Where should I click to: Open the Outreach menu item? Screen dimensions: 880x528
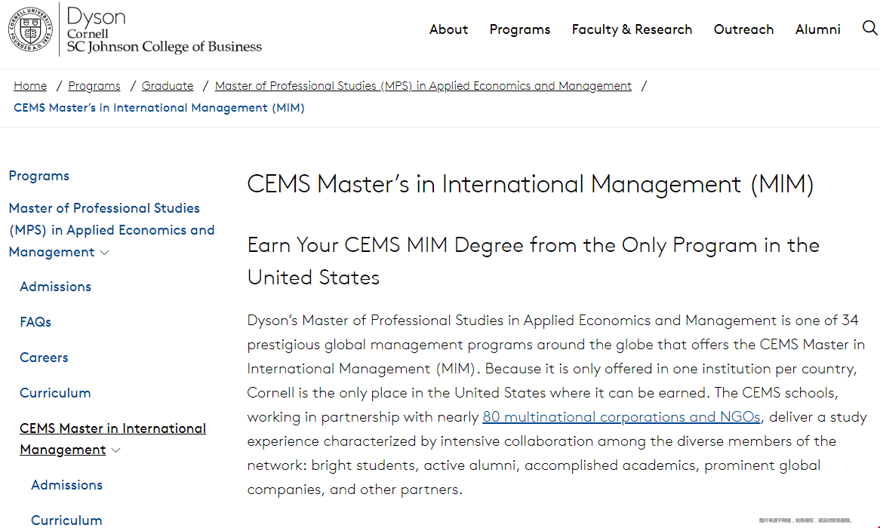point(743,29)
